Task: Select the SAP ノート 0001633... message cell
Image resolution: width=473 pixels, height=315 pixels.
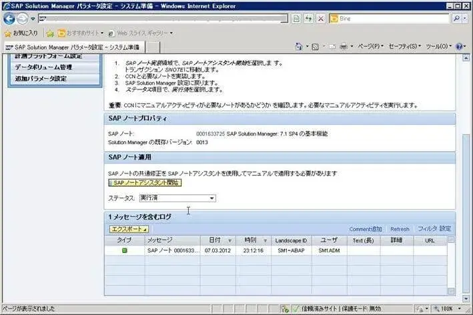Action: (173, 250)
